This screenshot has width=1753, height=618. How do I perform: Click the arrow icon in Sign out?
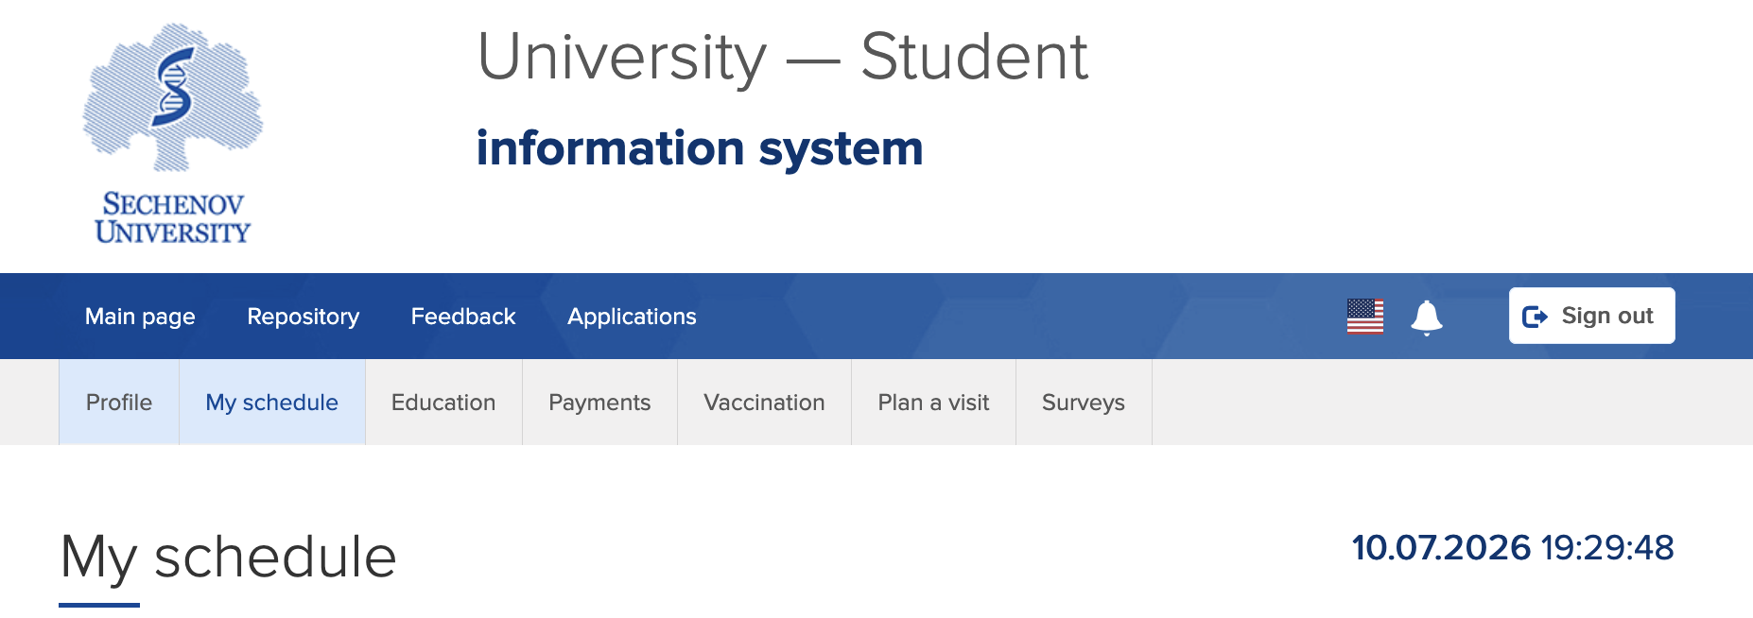[x=1535, y=317]
